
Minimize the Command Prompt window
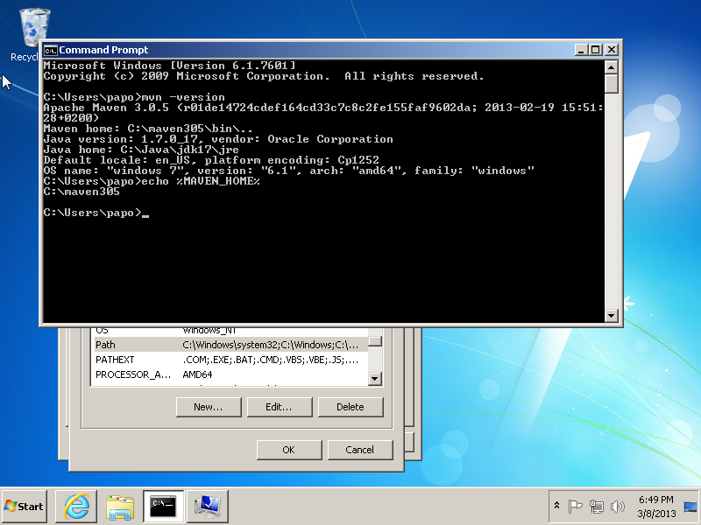point(581,50)
